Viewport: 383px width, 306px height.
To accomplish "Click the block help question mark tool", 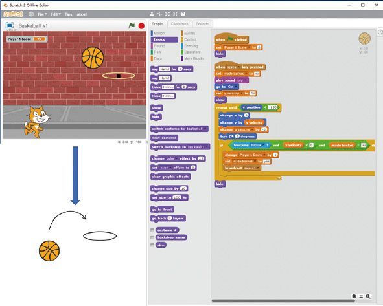I will (x=183, y=14).
